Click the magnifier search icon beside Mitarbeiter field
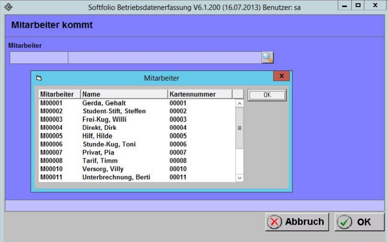The height and width of the screenshot is (242, 388). pos(267,58)
